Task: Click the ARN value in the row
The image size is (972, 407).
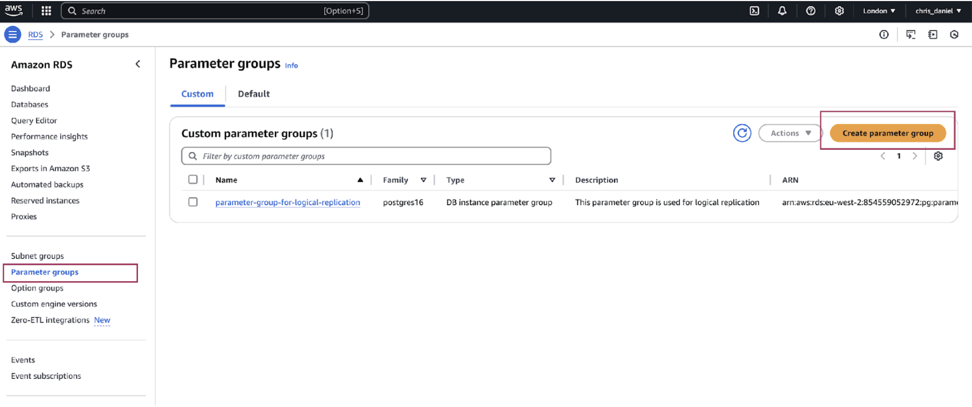Action: click(870, 202)
